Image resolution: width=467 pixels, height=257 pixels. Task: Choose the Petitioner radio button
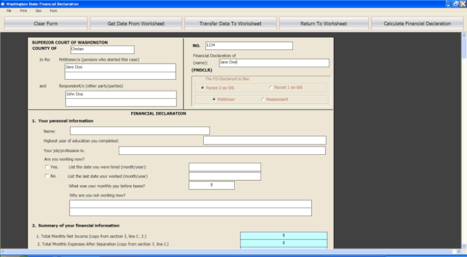point(214,100)
